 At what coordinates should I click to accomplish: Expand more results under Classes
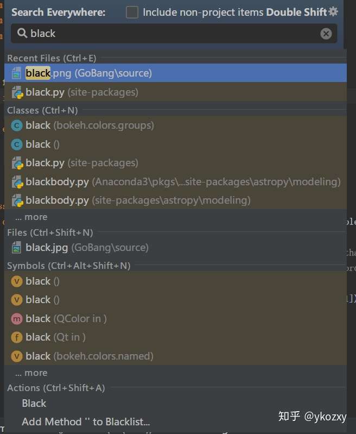[31, 217]
